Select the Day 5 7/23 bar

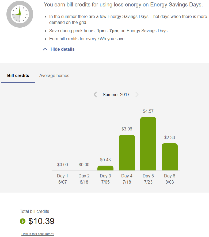point(148,144)
